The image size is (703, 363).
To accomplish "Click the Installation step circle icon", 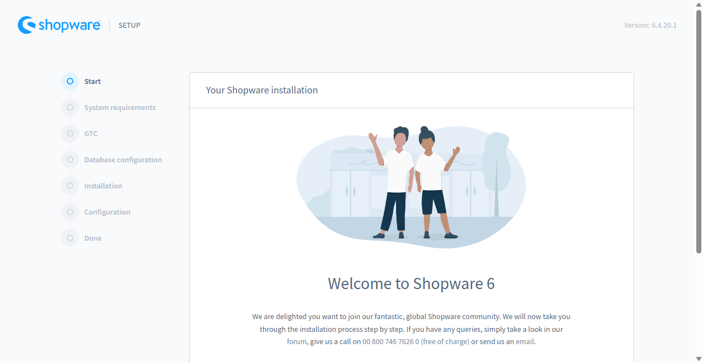I will (70, 186).
